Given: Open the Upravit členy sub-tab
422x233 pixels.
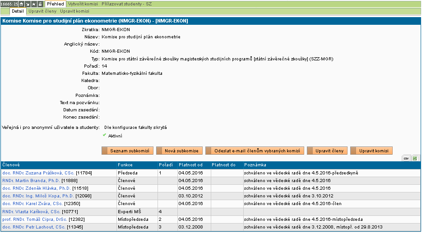Looking at the screenshot, I should pyautogui.click(x=42, y=11).
